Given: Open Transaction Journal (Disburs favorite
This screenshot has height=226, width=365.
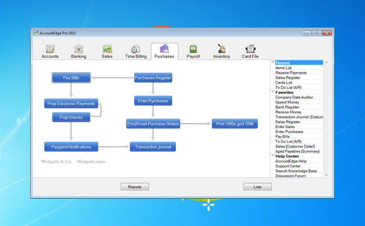Looking at the screenshot, I should click(299, 117).
